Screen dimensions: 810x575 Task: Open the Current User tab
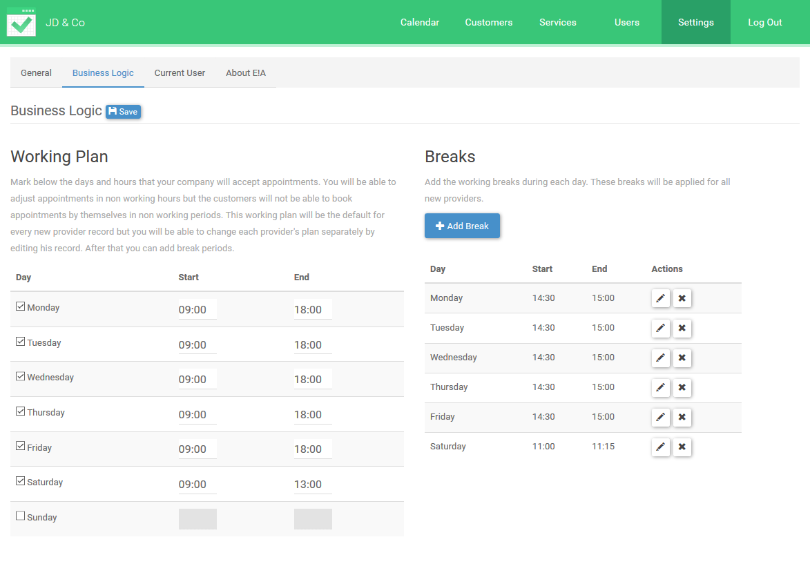[180, 72]
